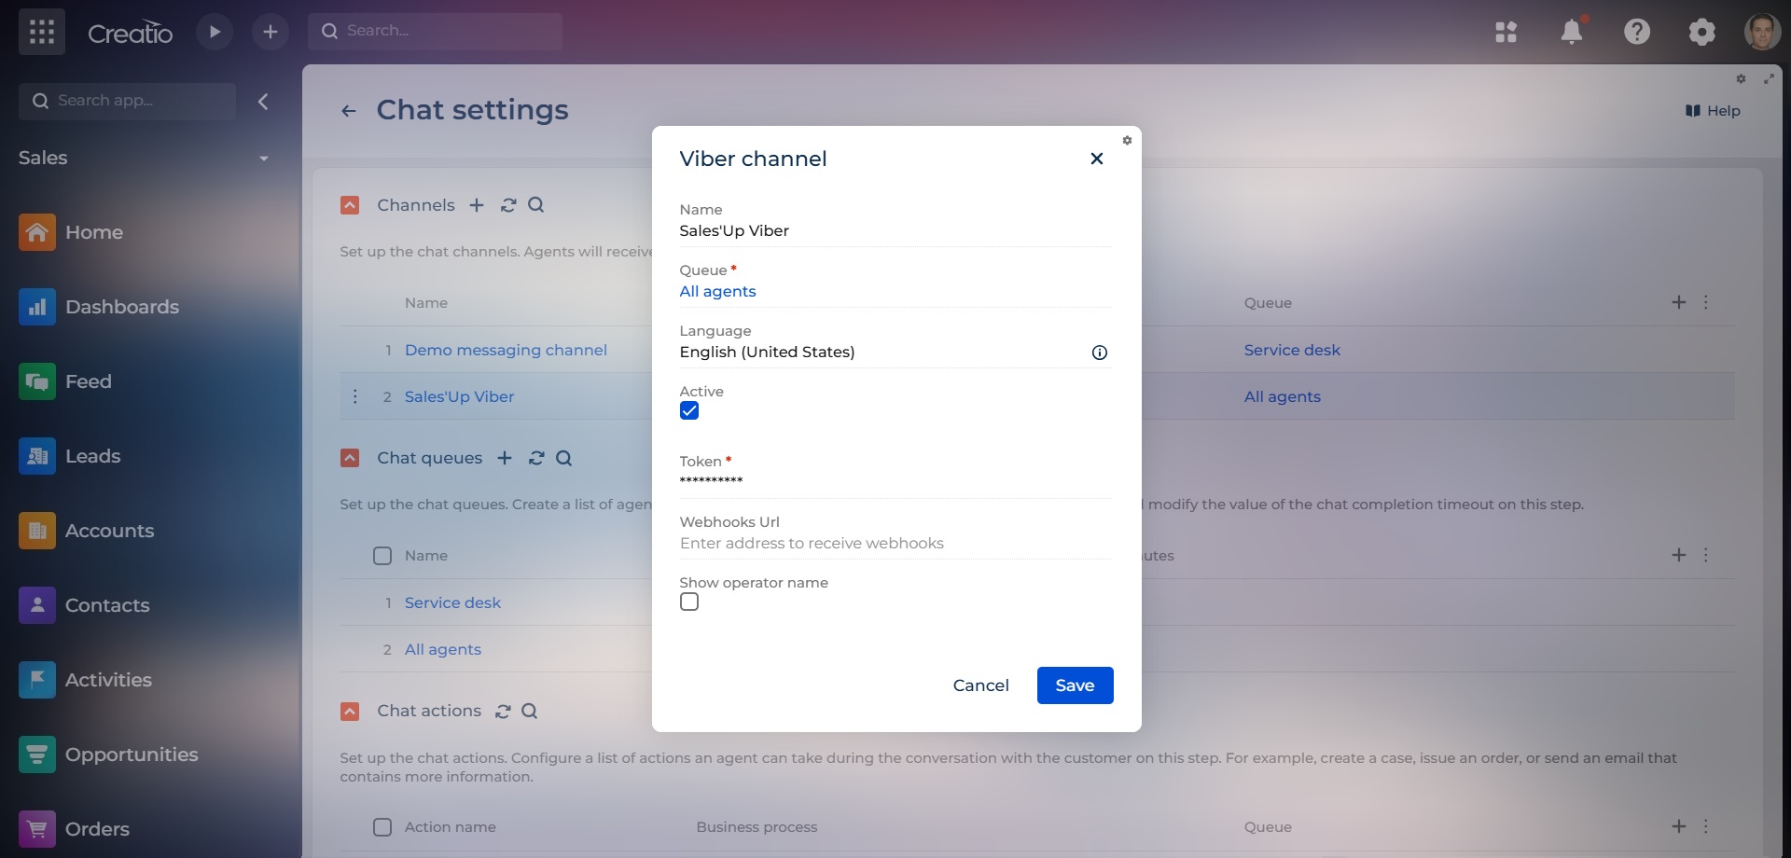Click the global Search box
The height and width of the screenshot is (858, 1791).
(435, 31)
